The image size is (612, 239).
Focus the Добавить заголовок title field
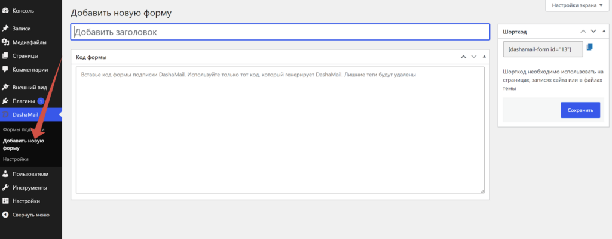coord(280,32)
